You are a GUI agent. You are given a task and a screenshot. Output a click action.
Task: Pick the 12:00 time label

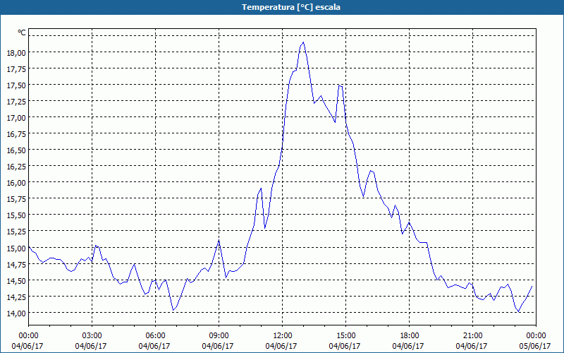283,336
